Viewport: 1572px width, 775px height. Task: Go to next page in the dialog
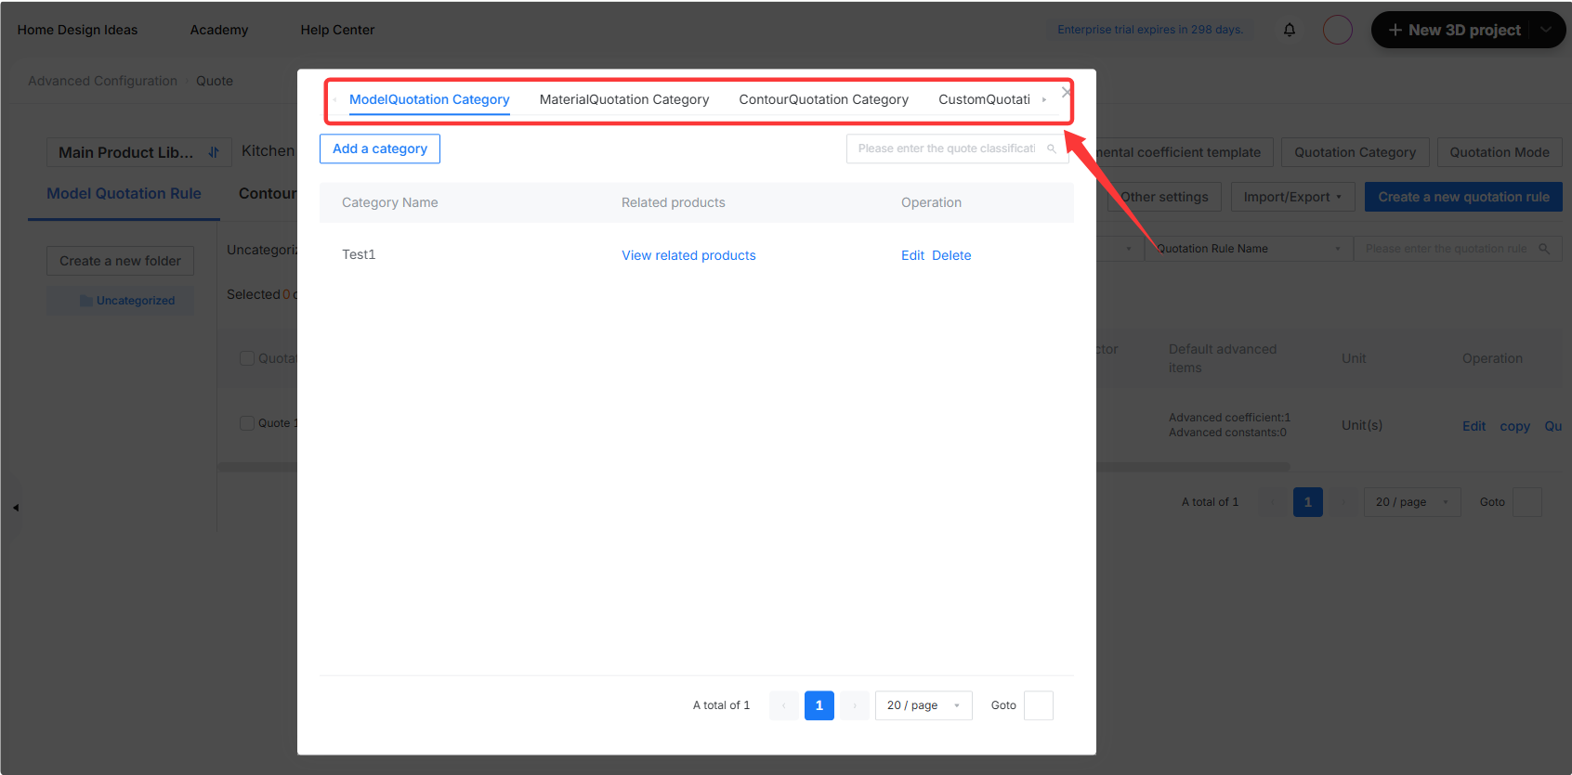click(x=855, y=705)
